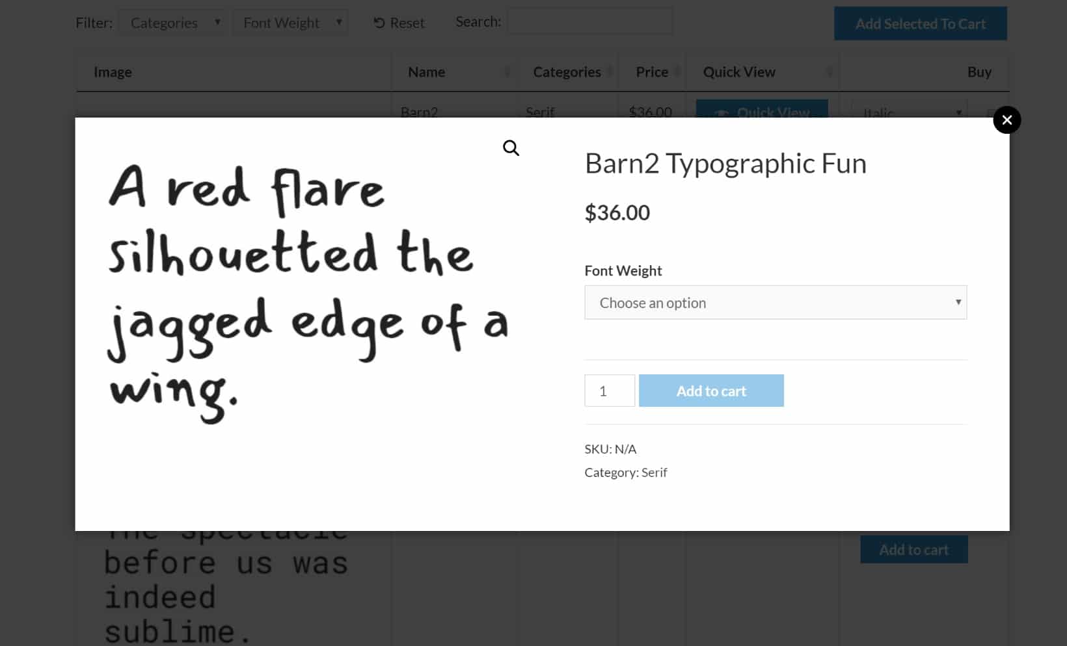This screenshot has height=646, width=1067.
Task: Click inside the Search field
Action: point(589,21)
